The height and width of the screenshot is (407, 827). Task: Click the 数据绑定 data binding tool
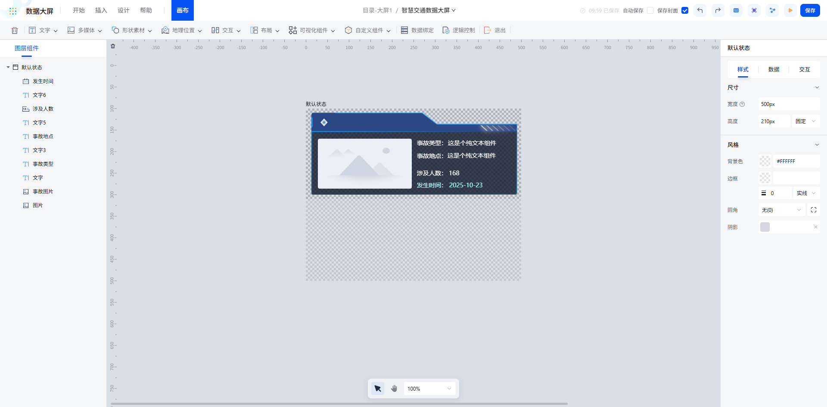(x=417, y=30)
